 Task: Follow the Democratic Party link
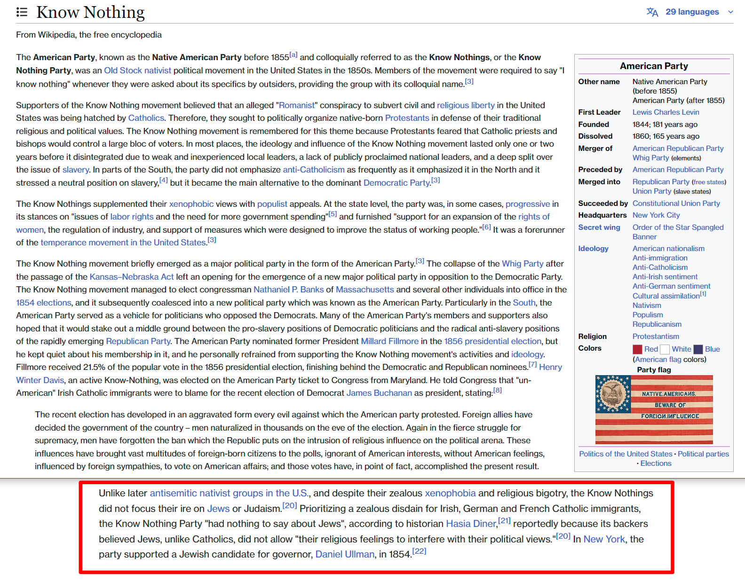(396, 183)
